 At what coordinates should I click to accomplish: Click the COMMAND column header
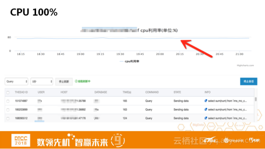coord(152,92)
